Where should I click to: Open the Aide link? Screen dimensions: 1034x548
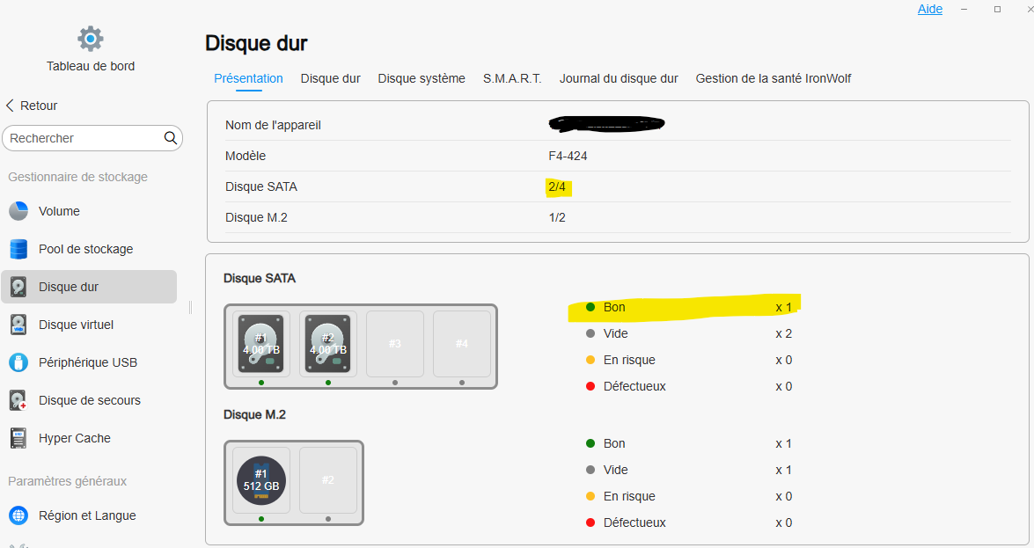coord(930,9)
